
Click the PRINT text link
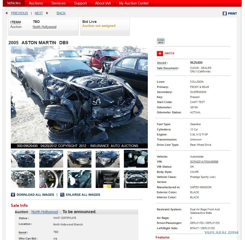[x=232, y=14]
